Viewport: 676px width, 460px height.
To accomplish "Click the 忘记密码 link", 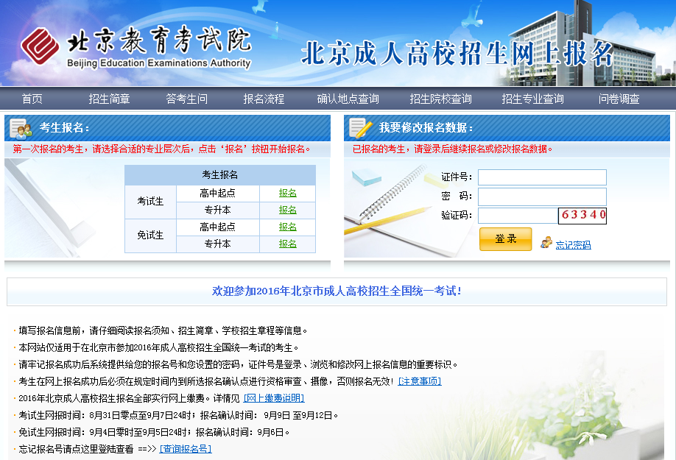I will 573,245.
